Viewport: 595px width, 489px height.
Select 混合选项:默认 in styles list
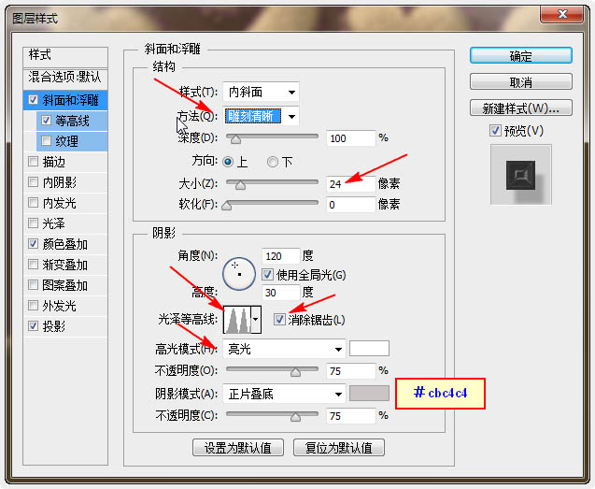65,78
